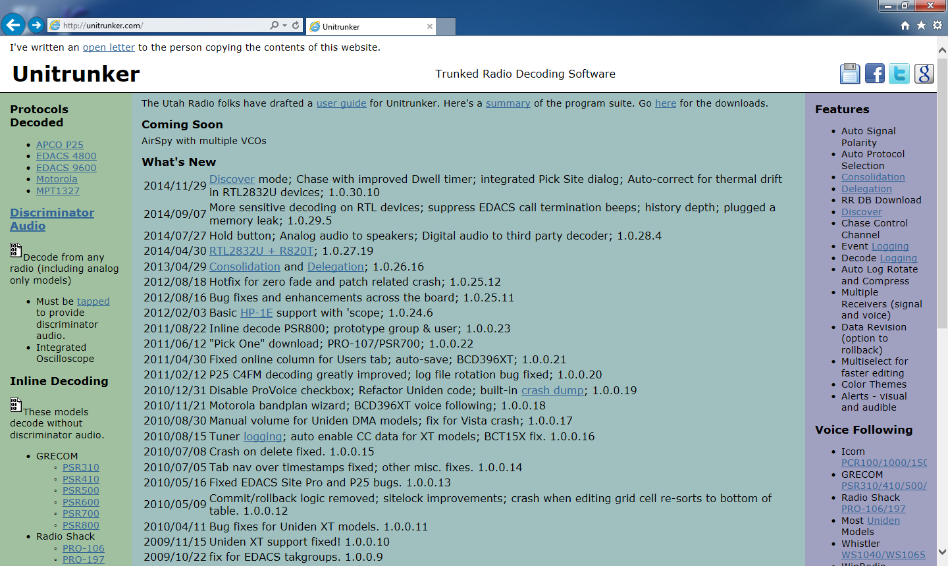Open the APCO P25 protocol link
This screenshot has width=948, height=566.
click(x=60, y=145)
